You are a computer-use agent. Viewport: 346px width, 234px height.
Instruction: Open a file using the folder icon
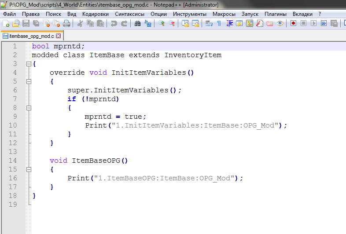click(x=16, y=23)
